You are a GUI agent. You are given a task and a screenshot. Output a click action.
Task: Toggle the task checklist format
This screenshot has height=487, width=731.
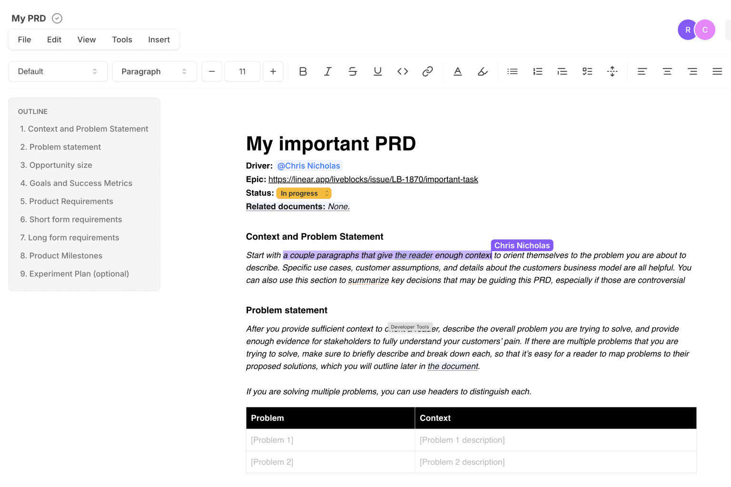(x=587, y=71)
